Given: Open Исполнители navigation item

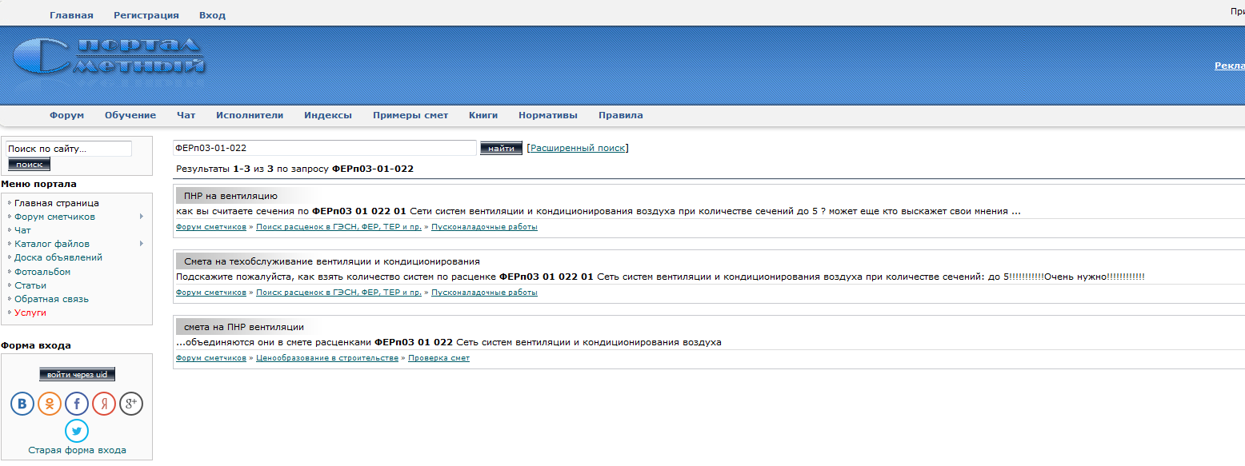Looking at the screenshot, I should click(x=250, y=115).
